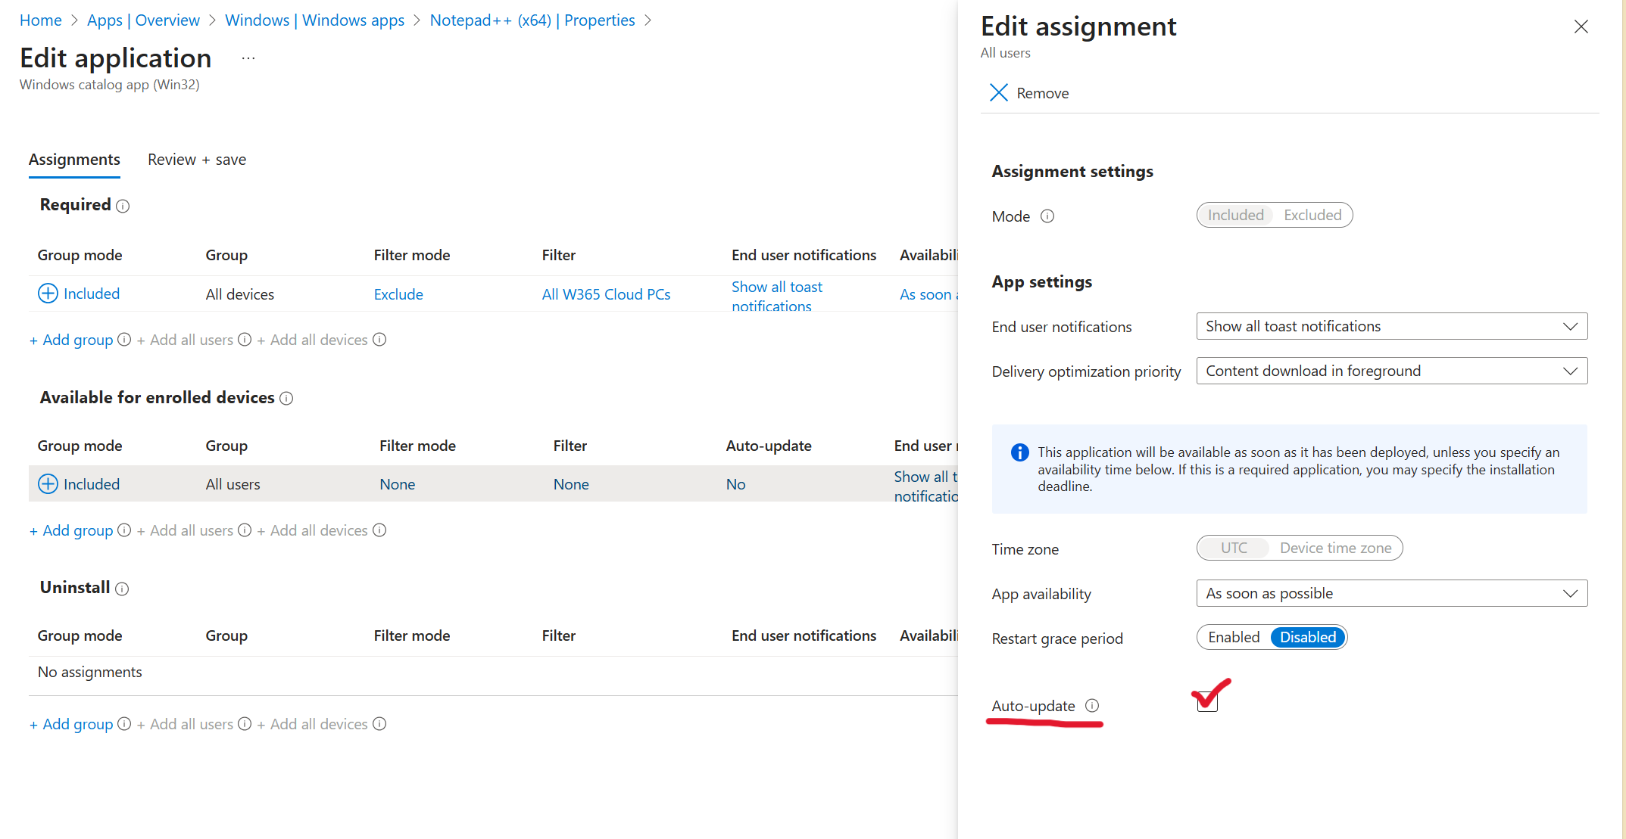Click the X icon next to Remove

click(x=998, y=93)
